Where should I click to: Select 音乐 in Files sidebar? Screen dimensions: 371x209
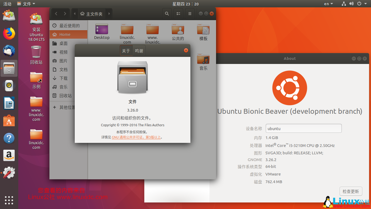(x=68, y=87)
